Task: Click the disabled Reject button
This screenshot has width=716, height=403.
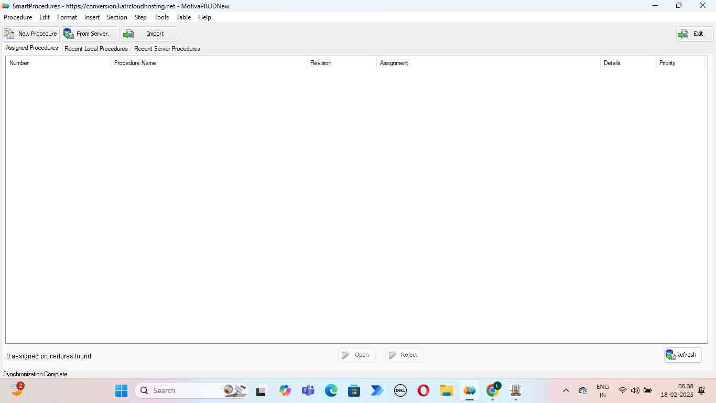Action: (x=404, y=355)
